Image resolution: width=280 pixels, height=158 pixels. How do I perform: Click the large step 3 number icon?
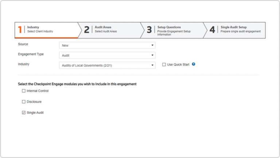[149, 30]
